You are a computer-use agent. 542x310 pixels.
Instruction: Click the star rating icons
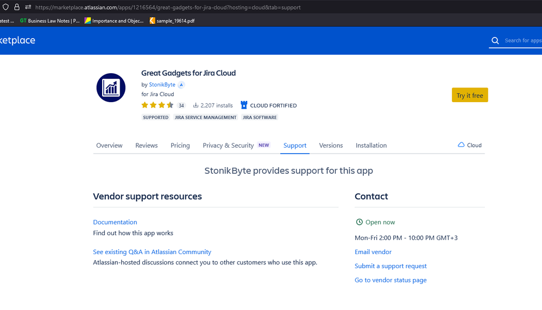pyautogui.click(x=157, y=105)
